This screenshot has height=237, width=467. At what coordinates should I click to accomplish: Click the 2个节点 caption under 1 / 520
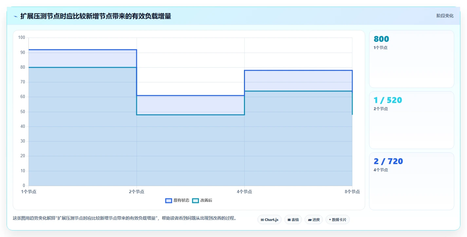click(x=381, y=109)
